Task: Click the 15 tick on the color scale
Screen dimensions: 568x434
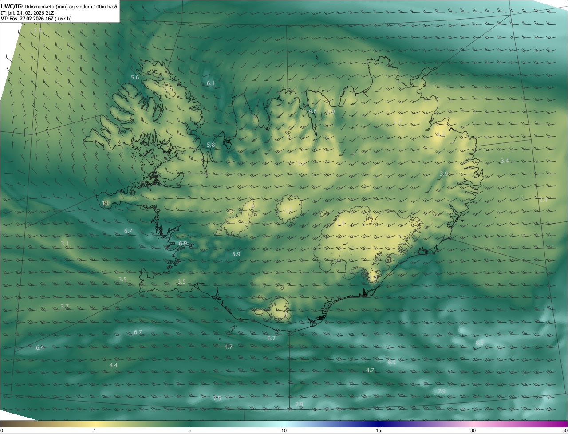Action: click(379, 430)
